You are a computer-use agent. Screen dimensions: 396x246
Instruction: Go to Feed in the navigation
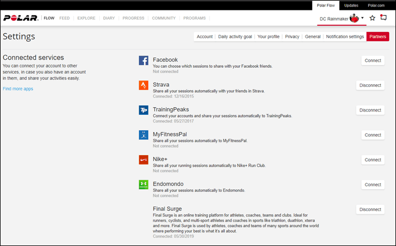[x=64, y=18]
